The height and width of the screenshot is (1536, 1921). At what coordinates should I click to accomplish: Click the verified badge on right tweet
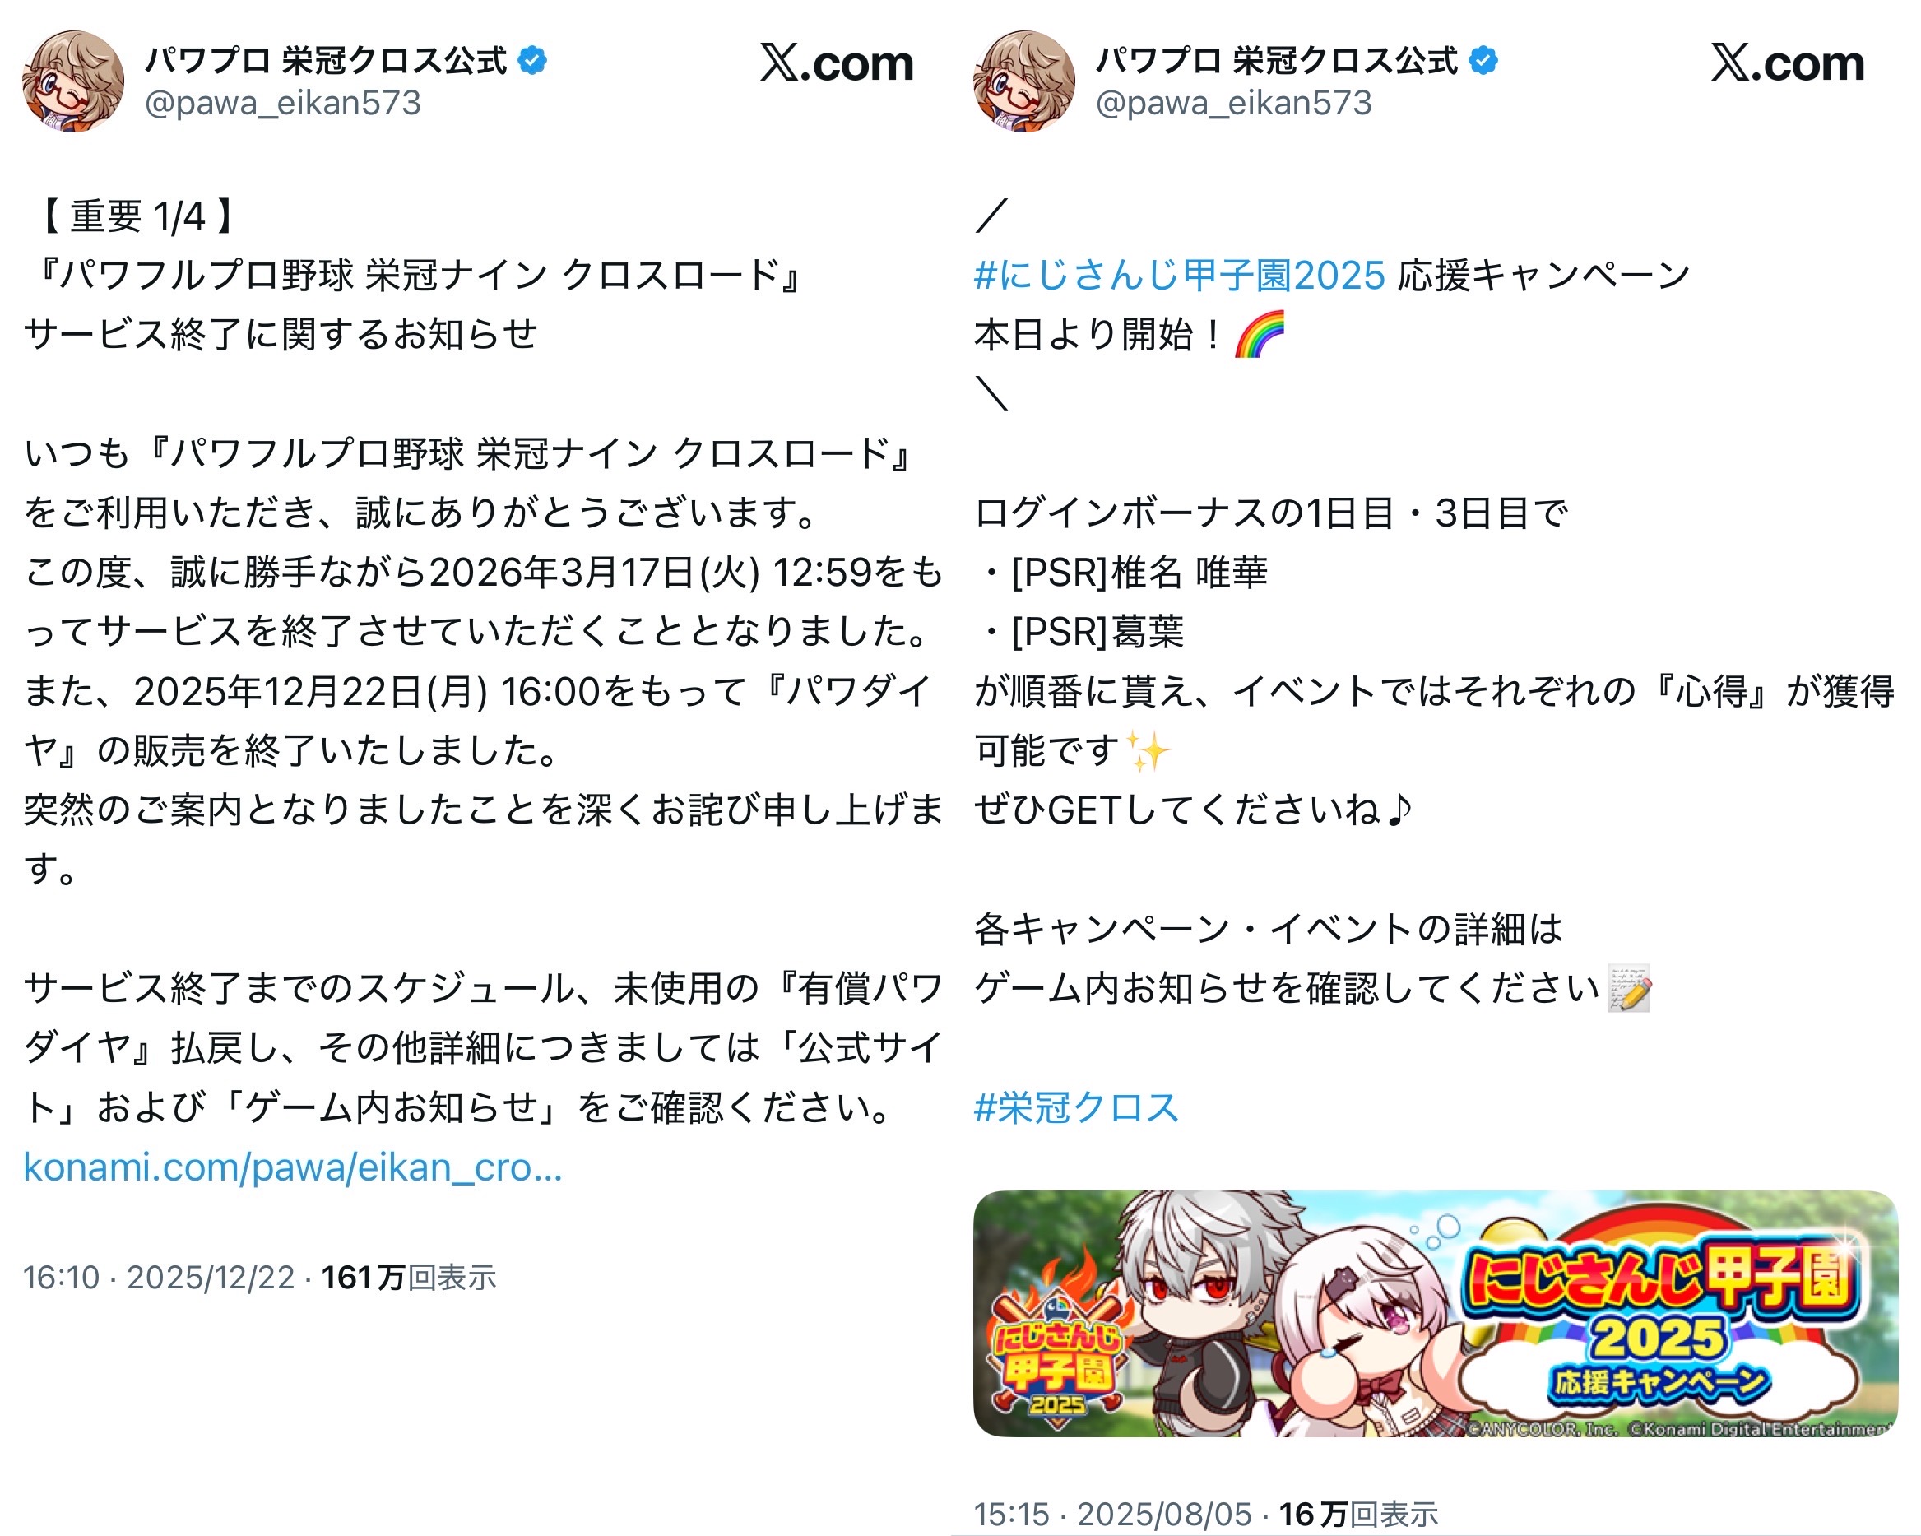pos(1483,61)
